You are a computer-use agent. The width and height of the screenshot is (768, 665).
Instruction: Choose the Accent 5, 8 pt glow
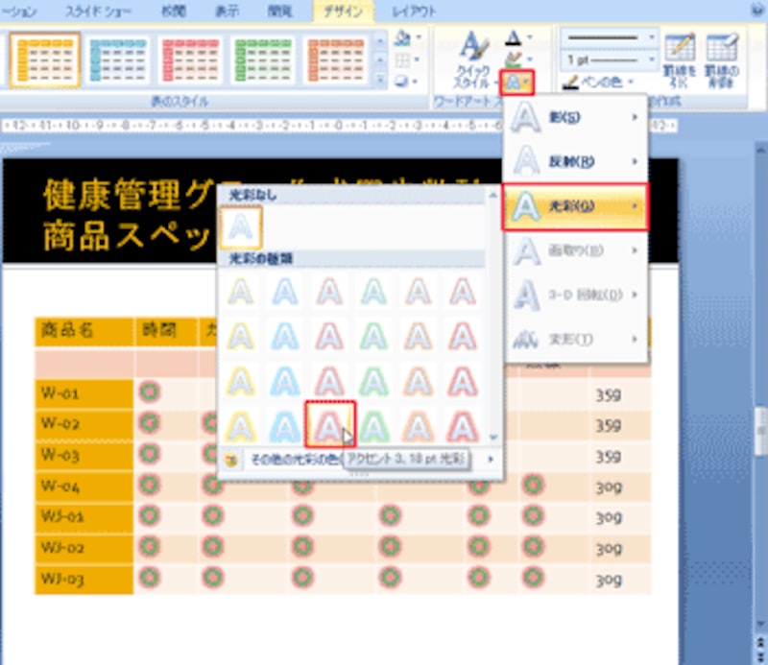point(418,337)
